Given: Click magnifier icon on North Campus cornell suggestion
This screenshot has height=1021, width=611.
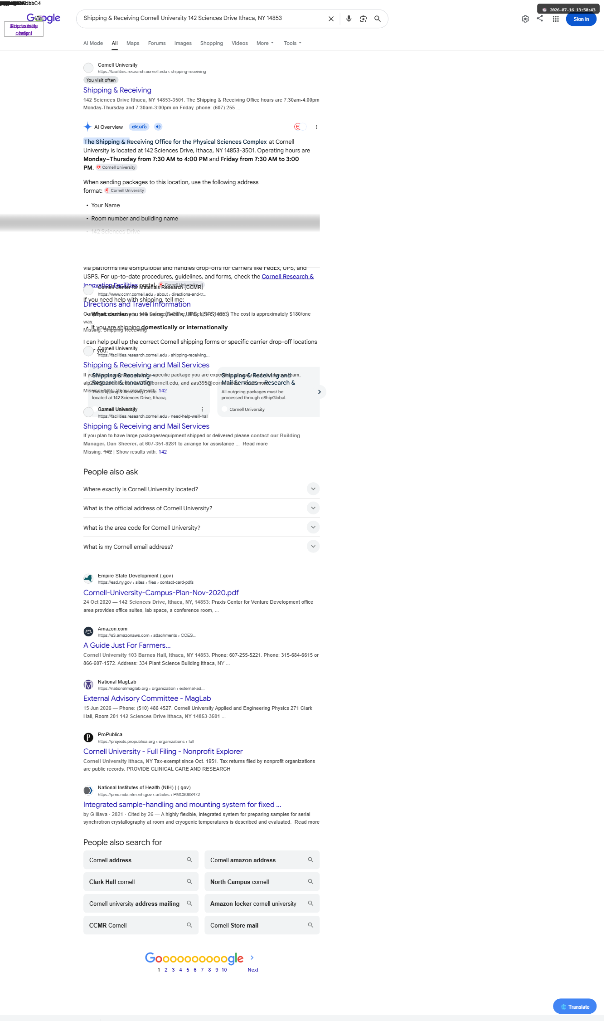Looking at the screenshot, I should tap(310, 882).
